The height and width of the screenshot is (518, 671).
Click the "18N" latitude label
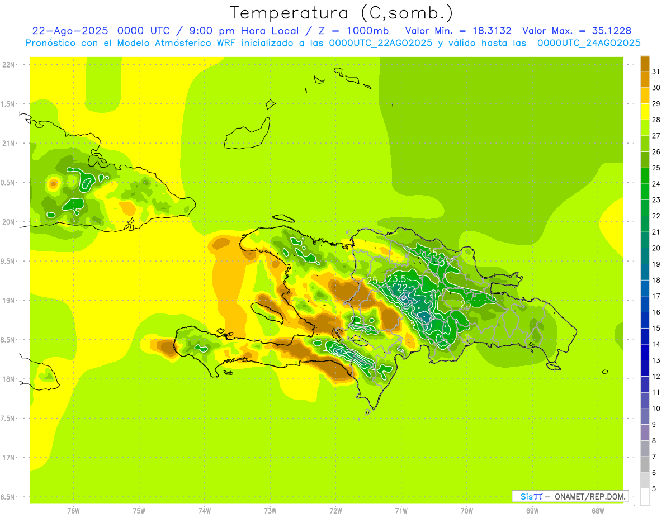tap(8, 379)
